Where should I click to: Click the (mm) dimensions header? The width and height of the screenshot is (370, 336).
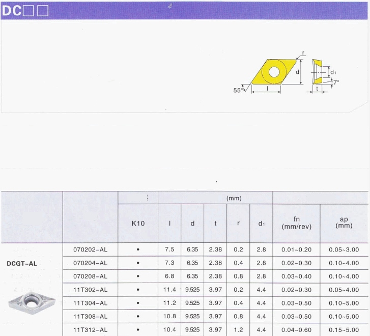coord(234,198)
